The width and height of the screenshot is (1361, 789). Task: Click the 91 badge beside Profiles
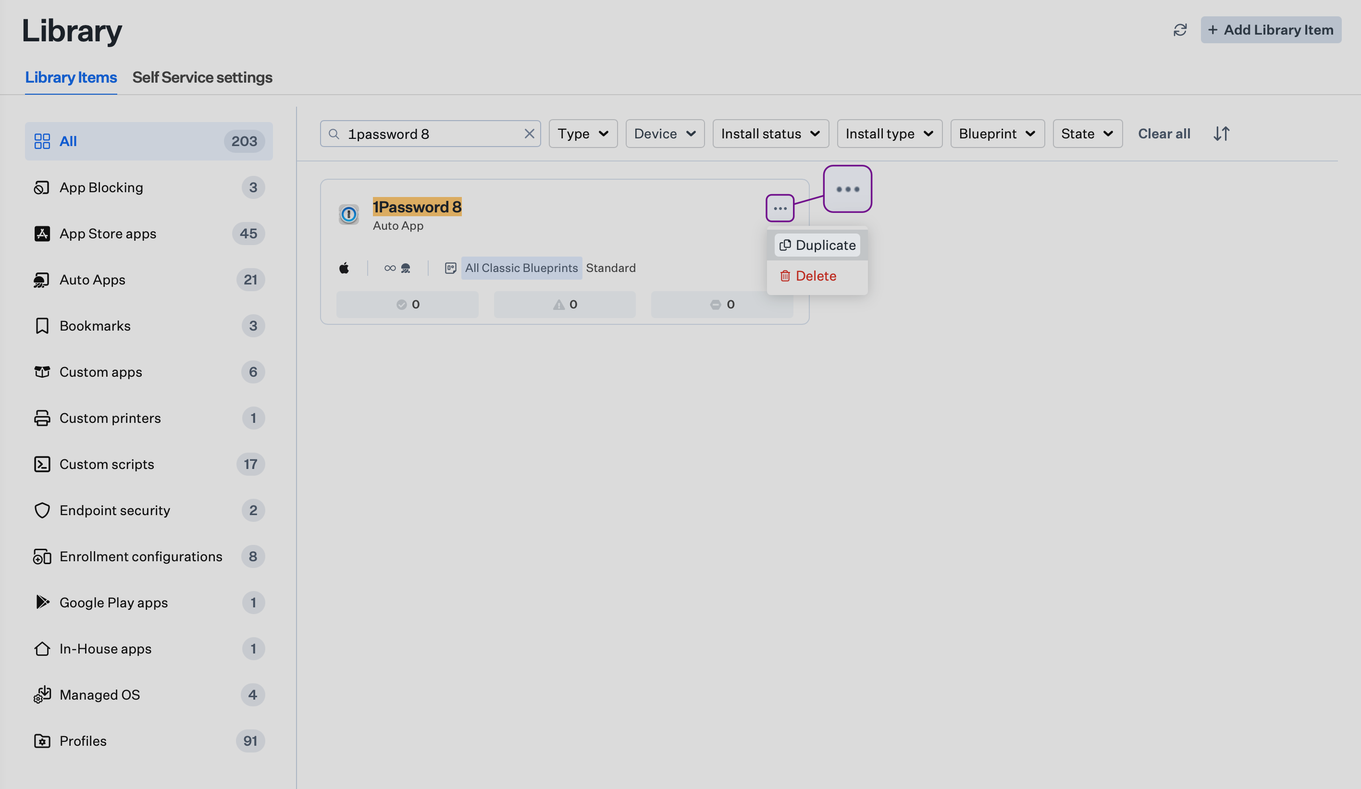pos(250,741)
